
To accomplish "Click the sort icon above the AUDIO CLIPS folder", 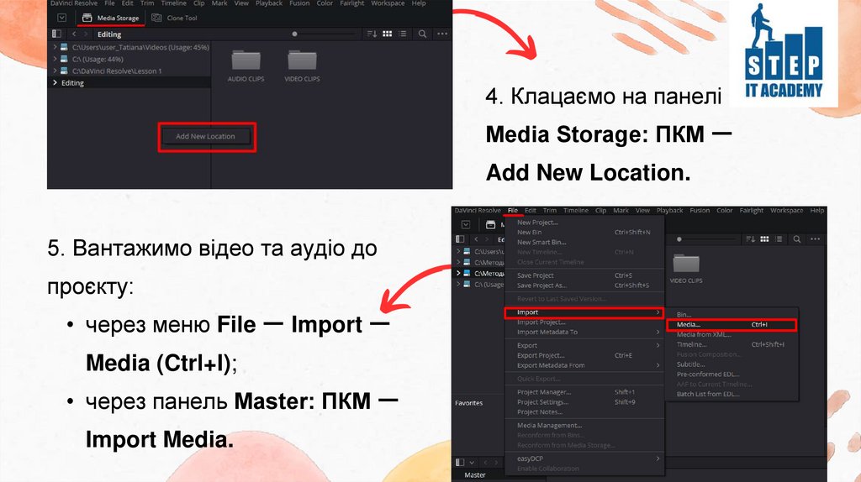I will [x=372, y=34].
